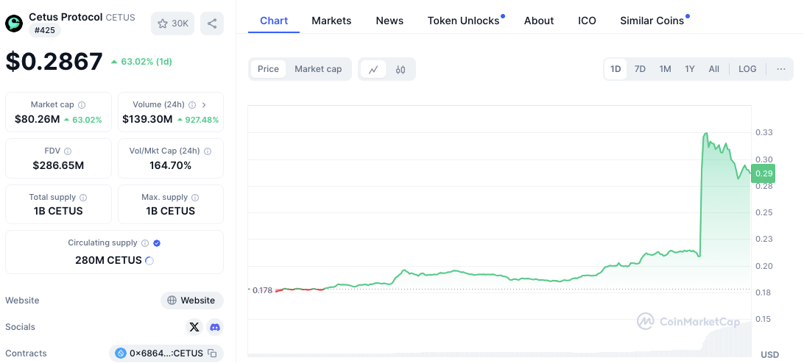Click the 0.29 current price label
The height and width of the screenshot is (363, 804).
pos(763,173)
